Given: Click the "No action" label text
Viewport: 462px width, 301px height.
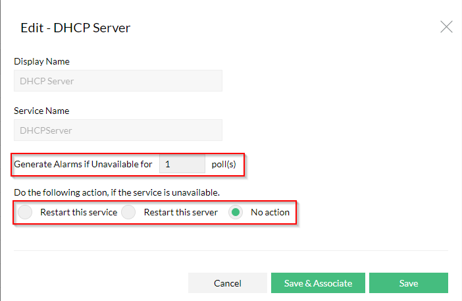Looking at the screenshot, I should pos(270,212).
